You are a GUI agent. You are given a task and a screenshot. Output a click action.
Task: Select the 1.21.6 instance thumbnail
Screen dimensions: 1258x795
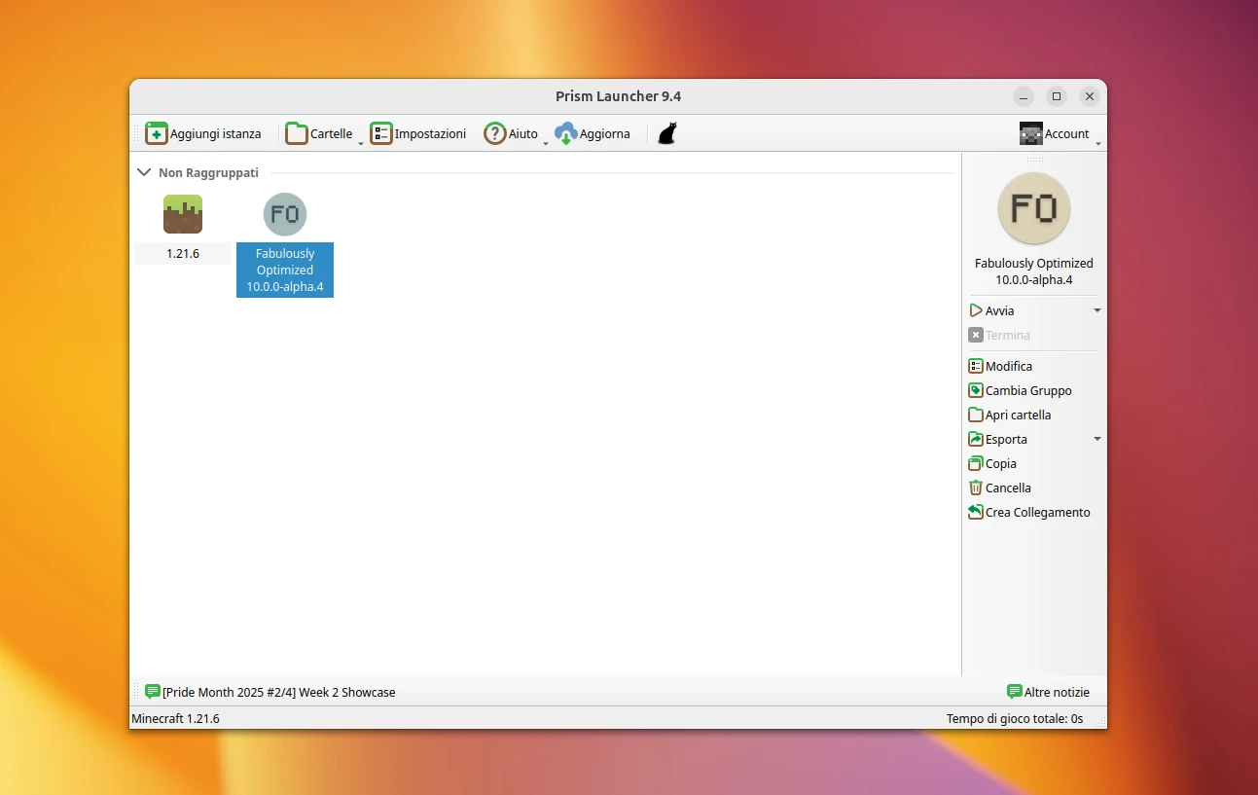pos(183,213)
